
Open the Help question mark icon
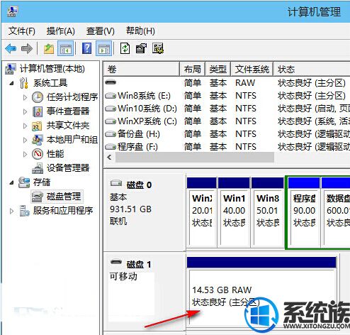pyautogui.click(x=86, y=48)
